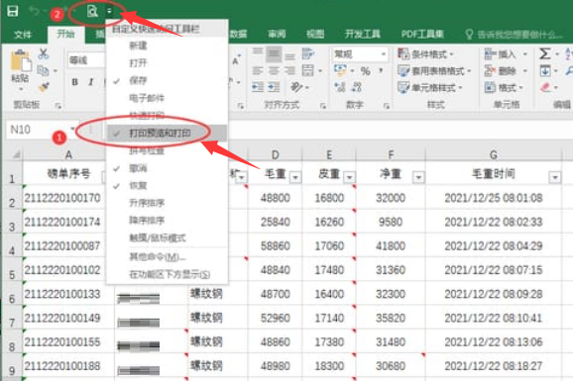This screenshot has width=573, height=381.
Task: Align text right
Action: pyautogui.click(x=289, y=70)
